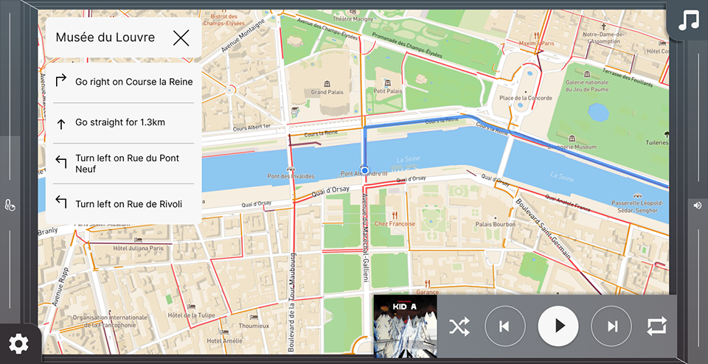Select 'Go right on Course la Reine' step

click(123, 82)
